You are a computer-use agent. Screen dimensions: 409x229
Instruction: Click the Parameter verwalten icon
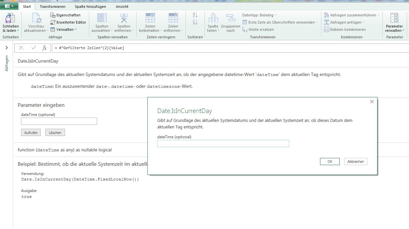point(394,18)
